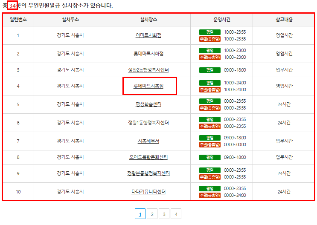Click 24시간 note in 평생학습센터 row
Screen dimensions: 317x225
(284, 104)
